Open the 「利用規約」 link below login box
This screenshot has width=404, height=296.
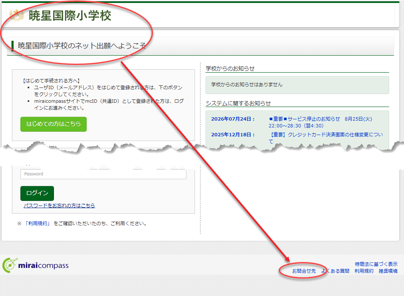tap(38, 223)
